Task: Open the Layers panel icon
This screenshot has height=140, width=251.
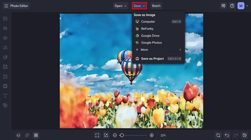Action: pos(18,135)
